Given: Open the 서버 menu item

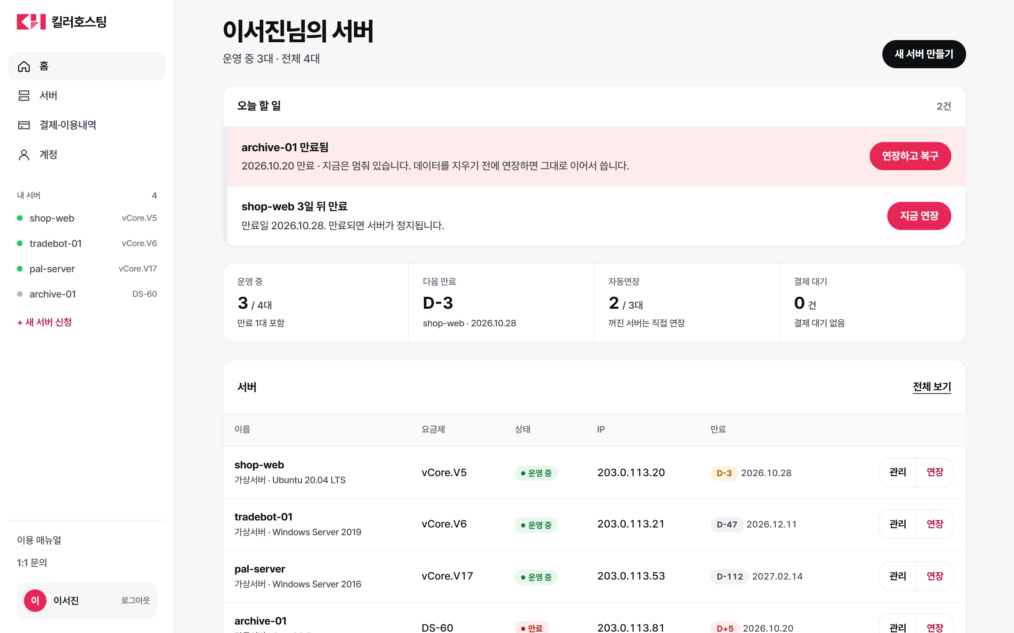Looking at the screenshot, I should [87, 95].
